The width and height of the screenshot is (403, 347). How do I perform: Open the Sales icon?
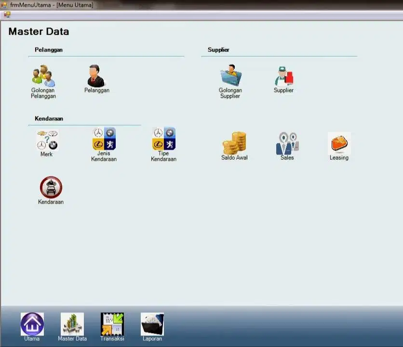click(287, 143)
